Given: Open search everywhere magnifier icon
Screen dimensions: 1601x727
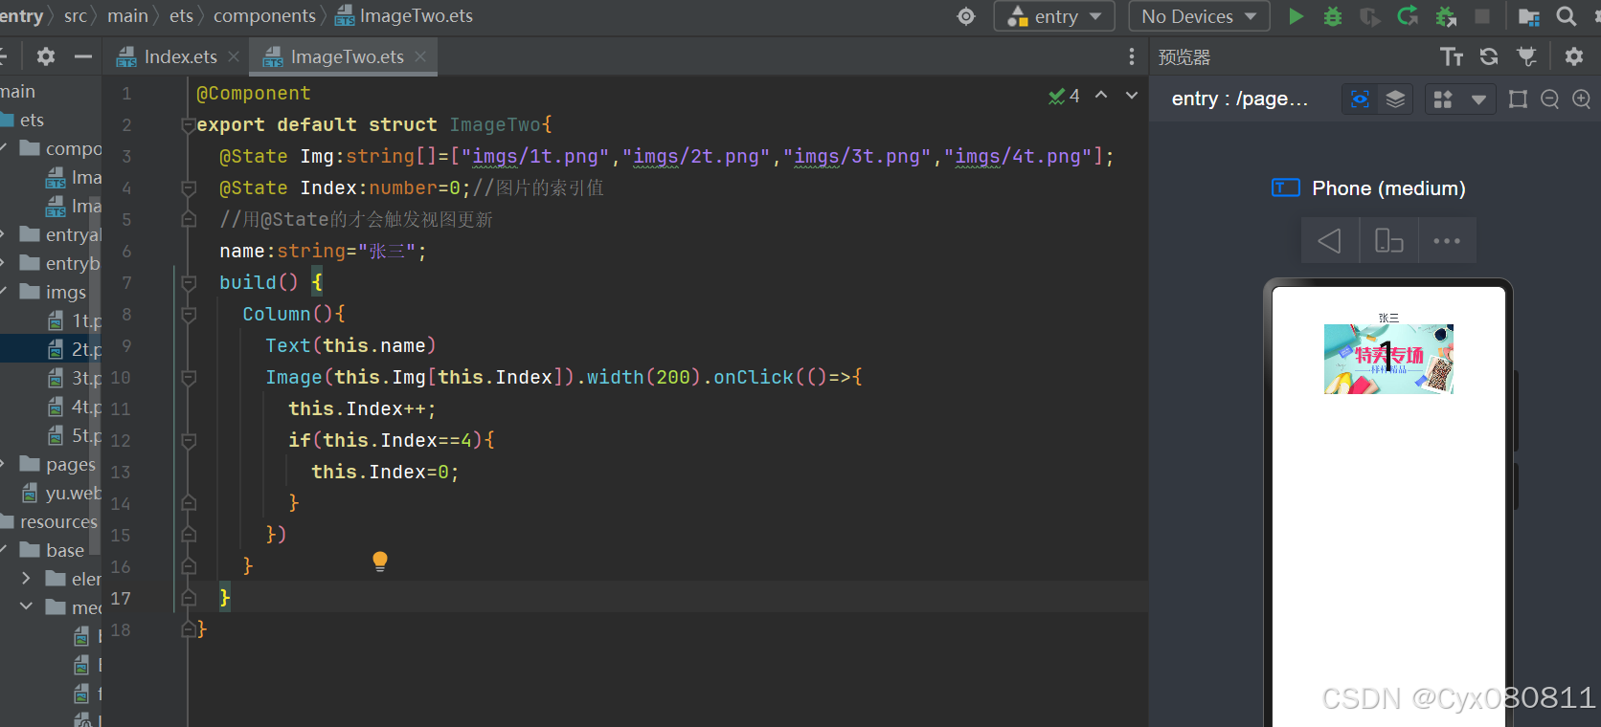Looking at the screenshot, I should point(1567,16).
